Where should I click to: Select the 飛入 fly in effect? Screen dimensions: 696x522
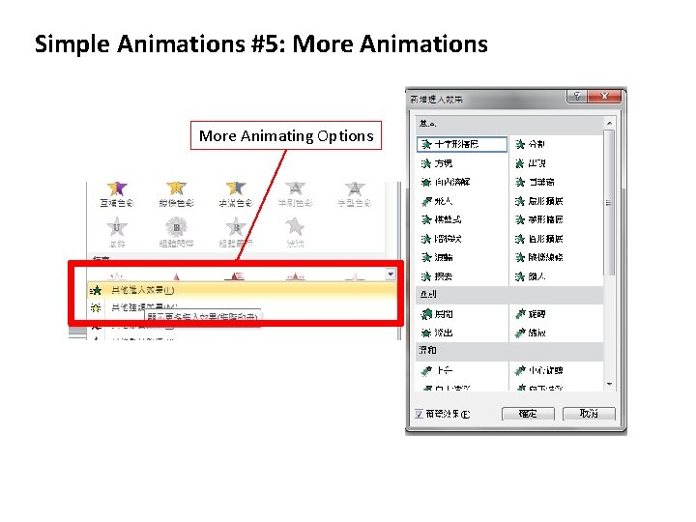[x=437, y=201]
